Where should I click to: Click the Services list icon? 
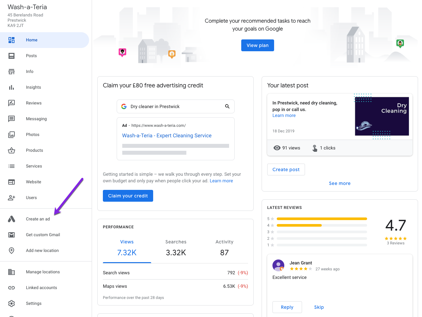coord(12,166)
